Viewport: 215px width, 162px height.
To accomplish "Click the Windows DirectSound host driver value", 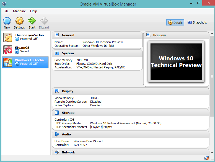I will coord(88,141).
